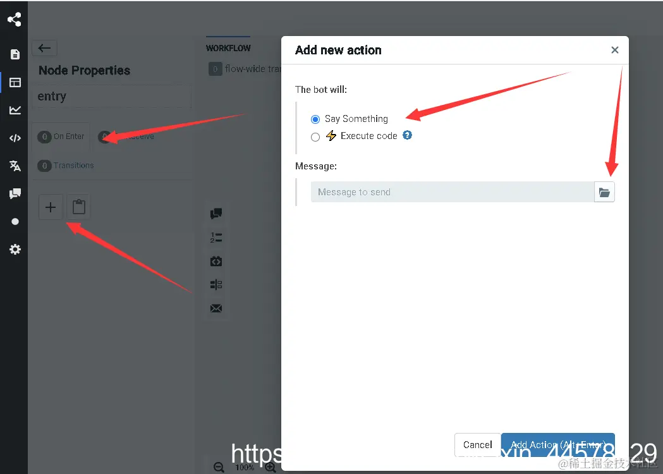Select the numbered list node tool
Viewport: 663px width, 474px height.
pos(216,238)
